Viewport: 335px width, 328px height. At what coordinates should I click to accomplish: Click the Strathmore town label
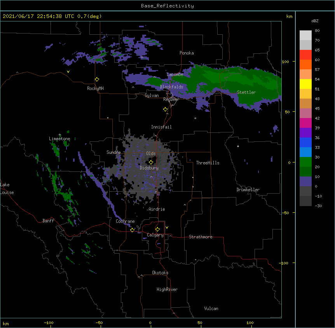click(201, 237)
